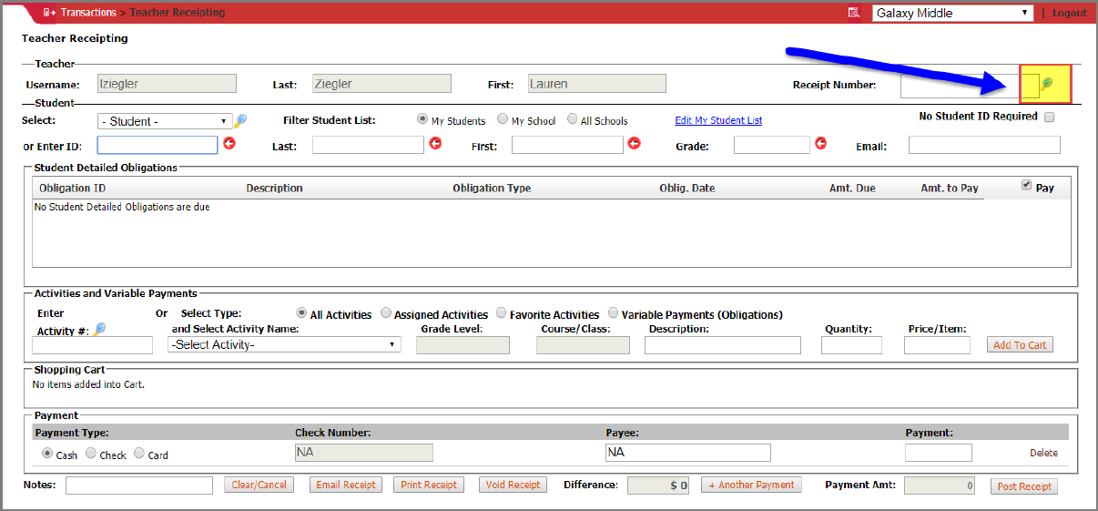Click the Quantity input field
Screen dimensions: 1098x511
coord(851,345)
